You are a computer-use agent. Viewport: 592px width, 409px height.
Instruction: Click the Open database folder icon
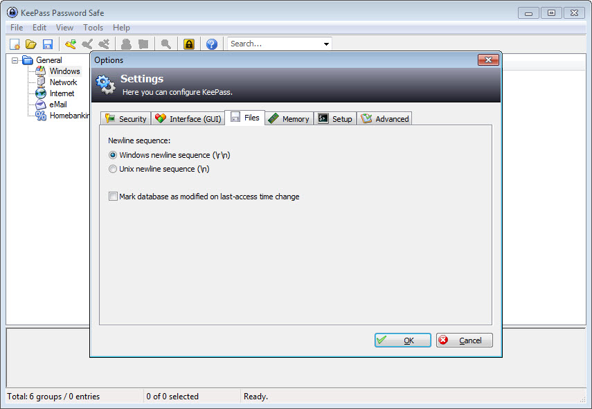(x=31, y=44)
